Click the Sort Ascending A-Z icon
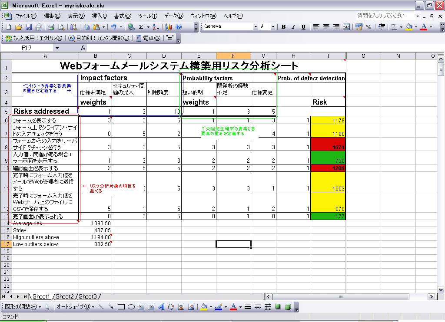The width and height of the screenshot is (445, 322). (156, 27)
